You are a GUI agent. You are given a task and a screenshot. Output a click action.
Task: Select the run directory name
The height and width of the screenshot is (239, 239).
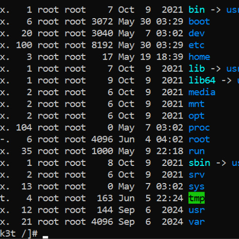196,151
